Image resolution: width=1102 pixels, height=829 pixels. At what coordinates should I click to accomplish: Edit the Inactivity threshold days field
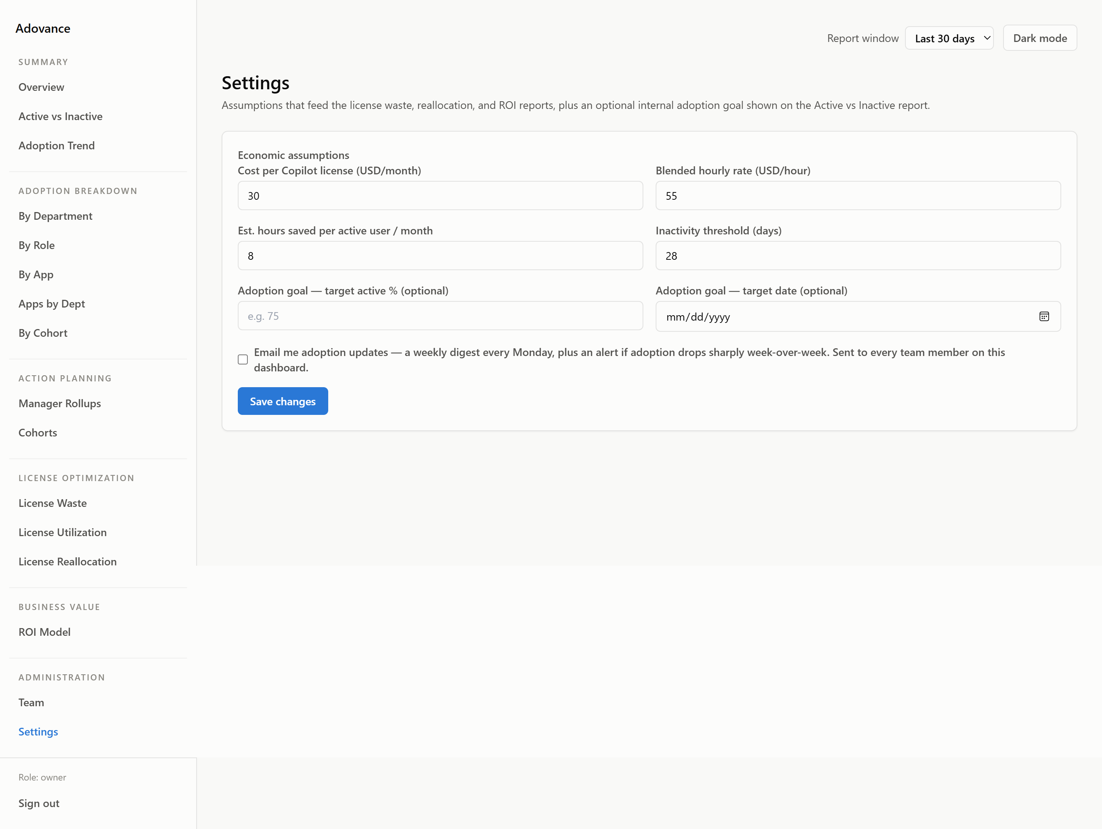pos(858,256)
